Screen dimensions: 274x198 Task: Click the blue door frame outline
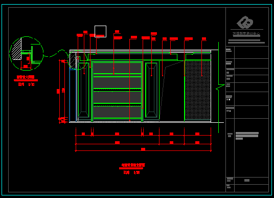pyautogui.click(x=73, y=95)
